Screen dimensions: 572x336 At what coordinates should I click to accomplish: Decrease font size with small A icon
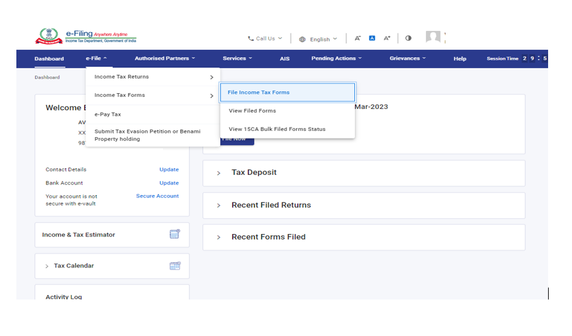pyautogui.click(x=357, y=38)
